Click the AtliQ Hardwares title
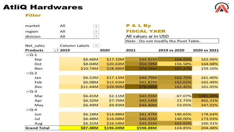Screen dimensions: 234x132 [43, 7]
